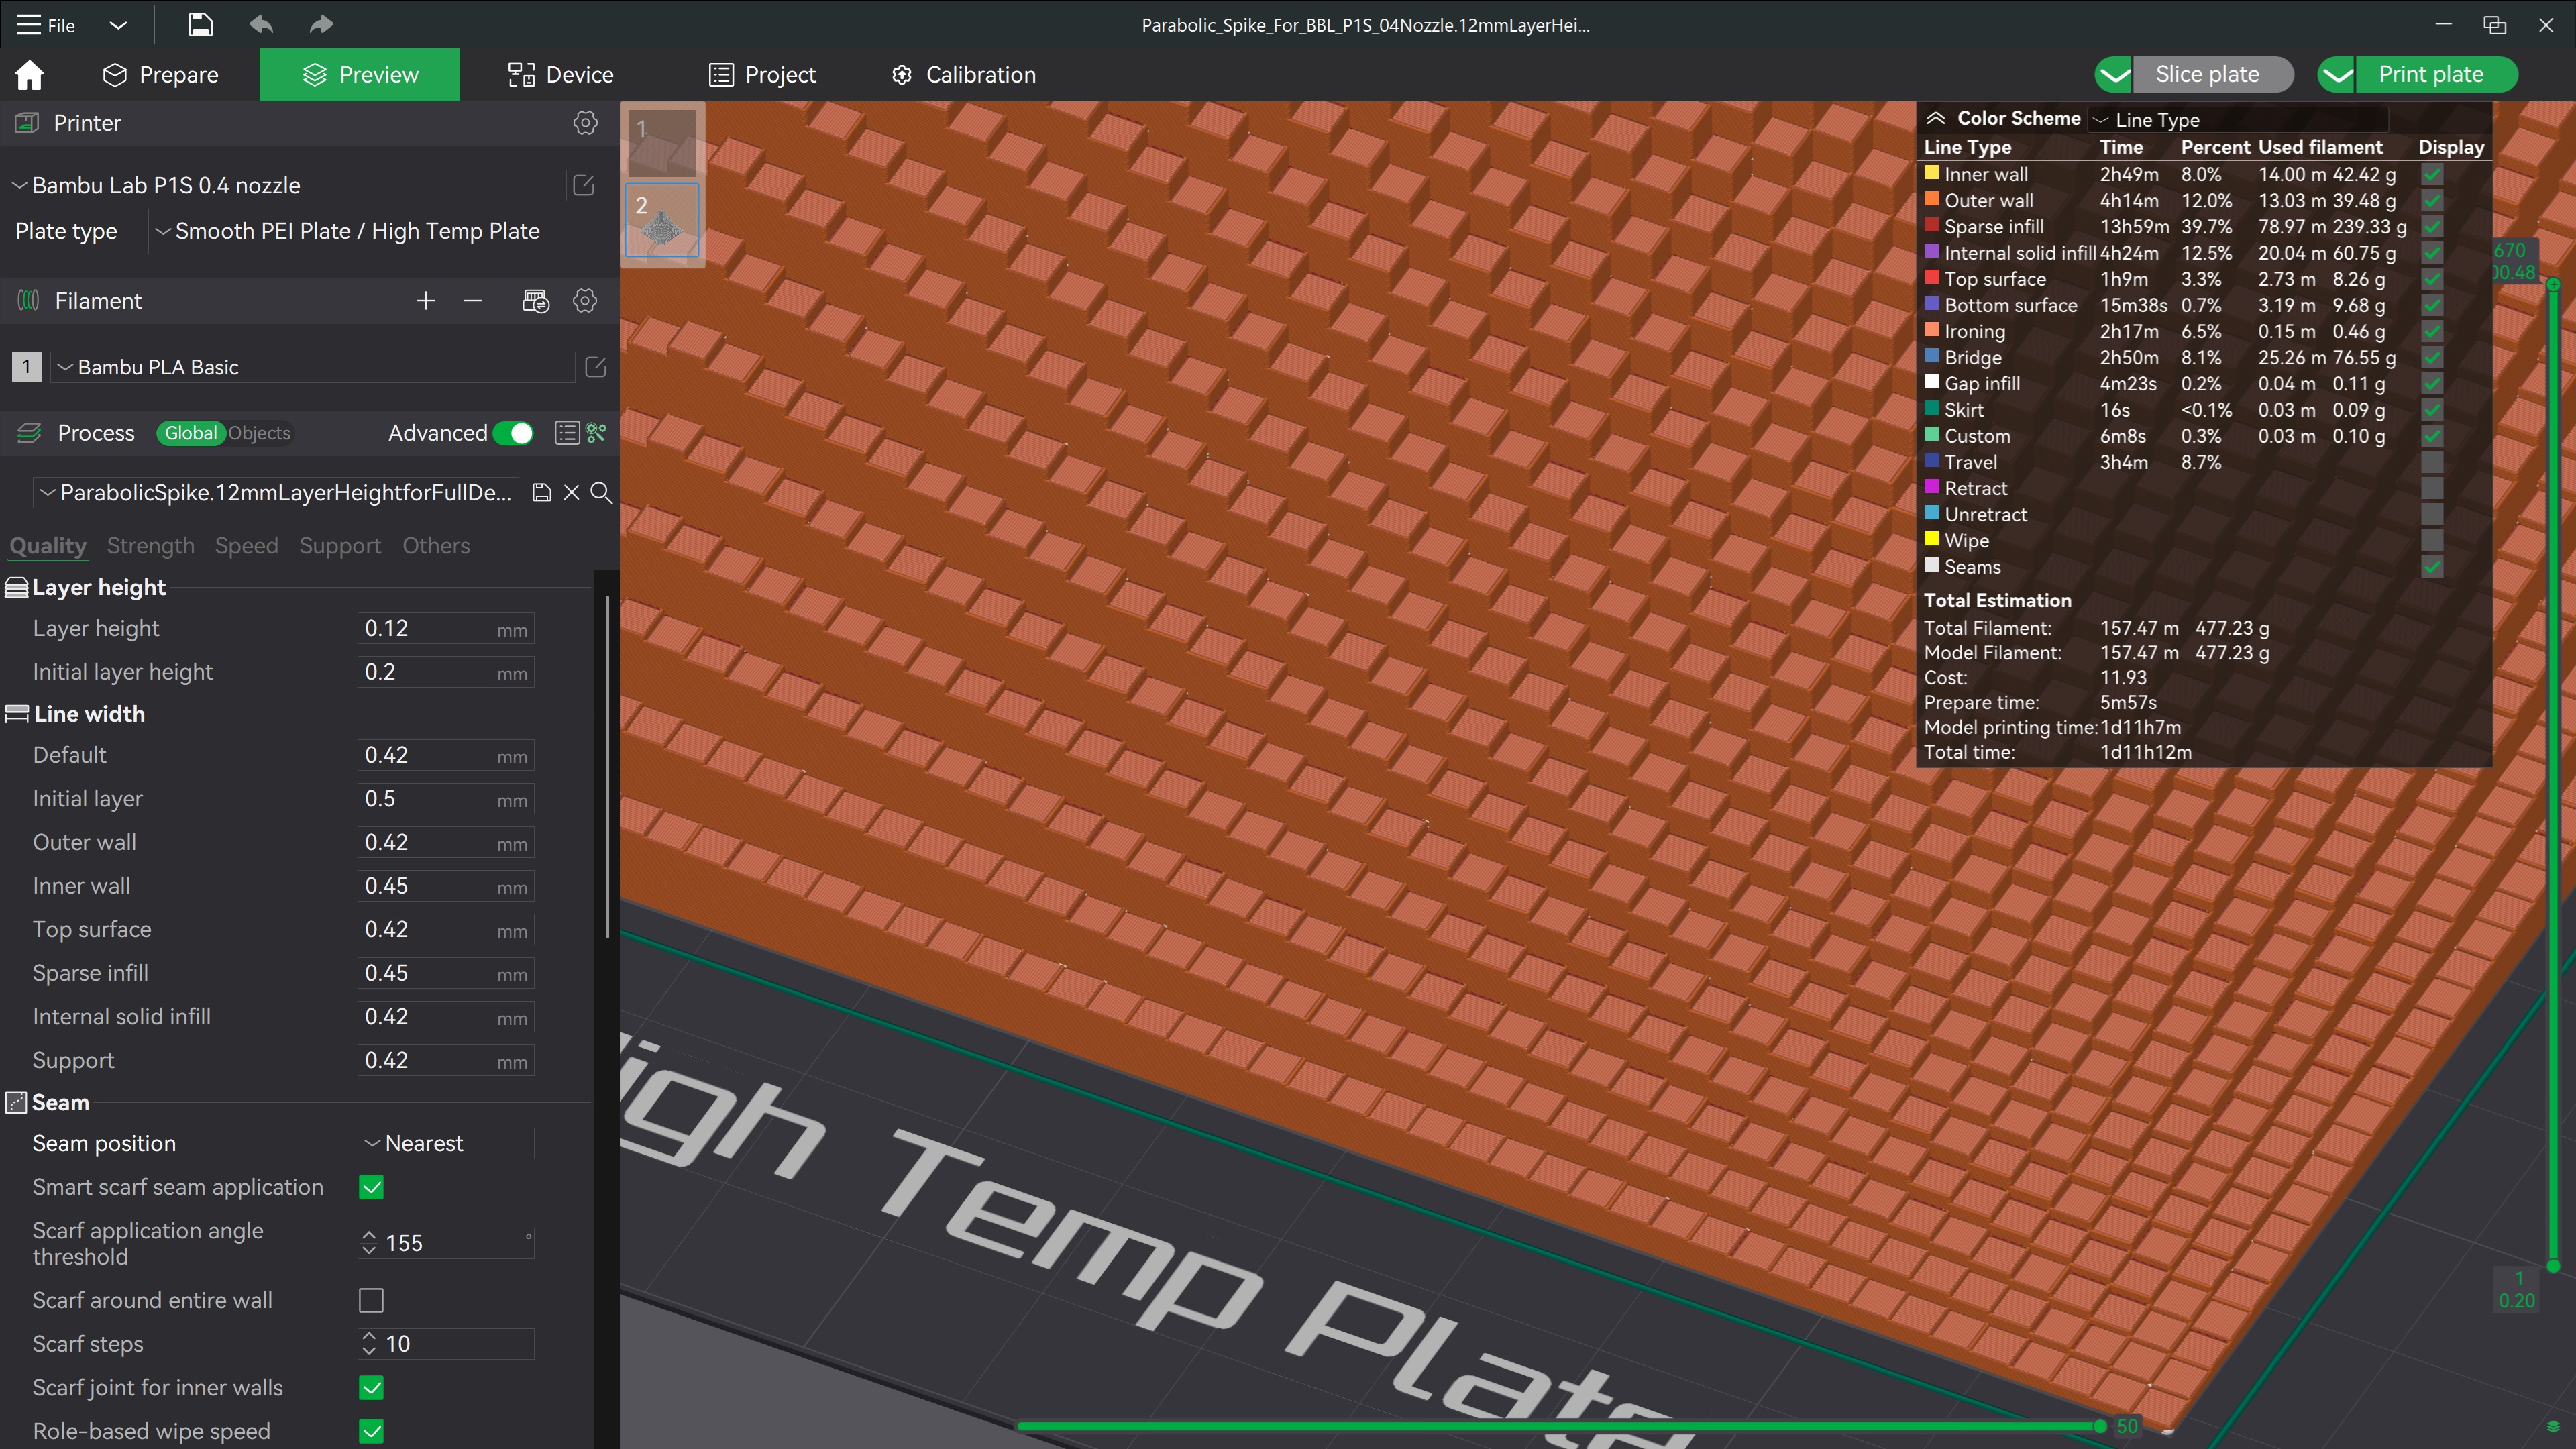Go to the Home screen icon
Viewport: 2576px width, 1449px height.
click(29, 75)
